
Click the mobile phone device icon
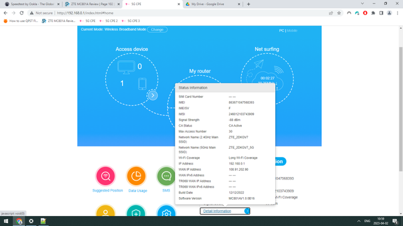coord(142,83)
